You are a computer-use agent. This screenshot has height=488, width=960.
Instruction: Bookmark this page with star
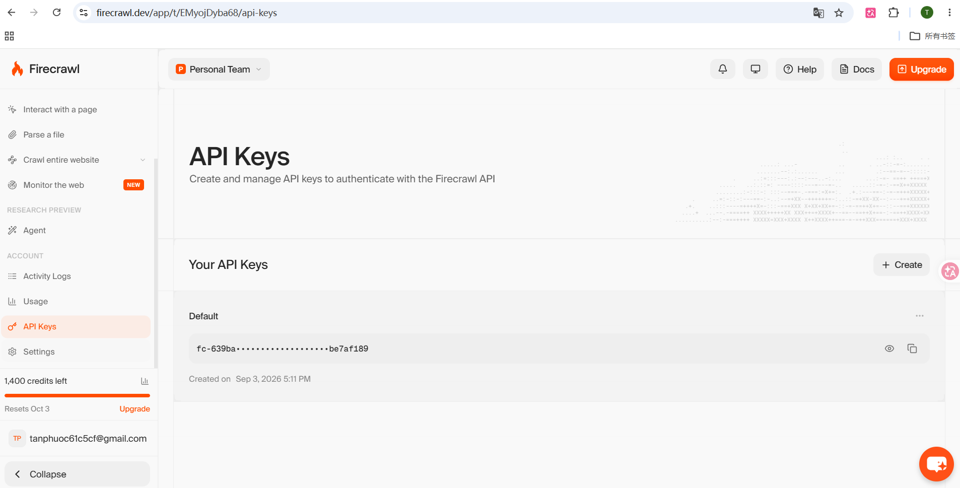tap(839, 13)
